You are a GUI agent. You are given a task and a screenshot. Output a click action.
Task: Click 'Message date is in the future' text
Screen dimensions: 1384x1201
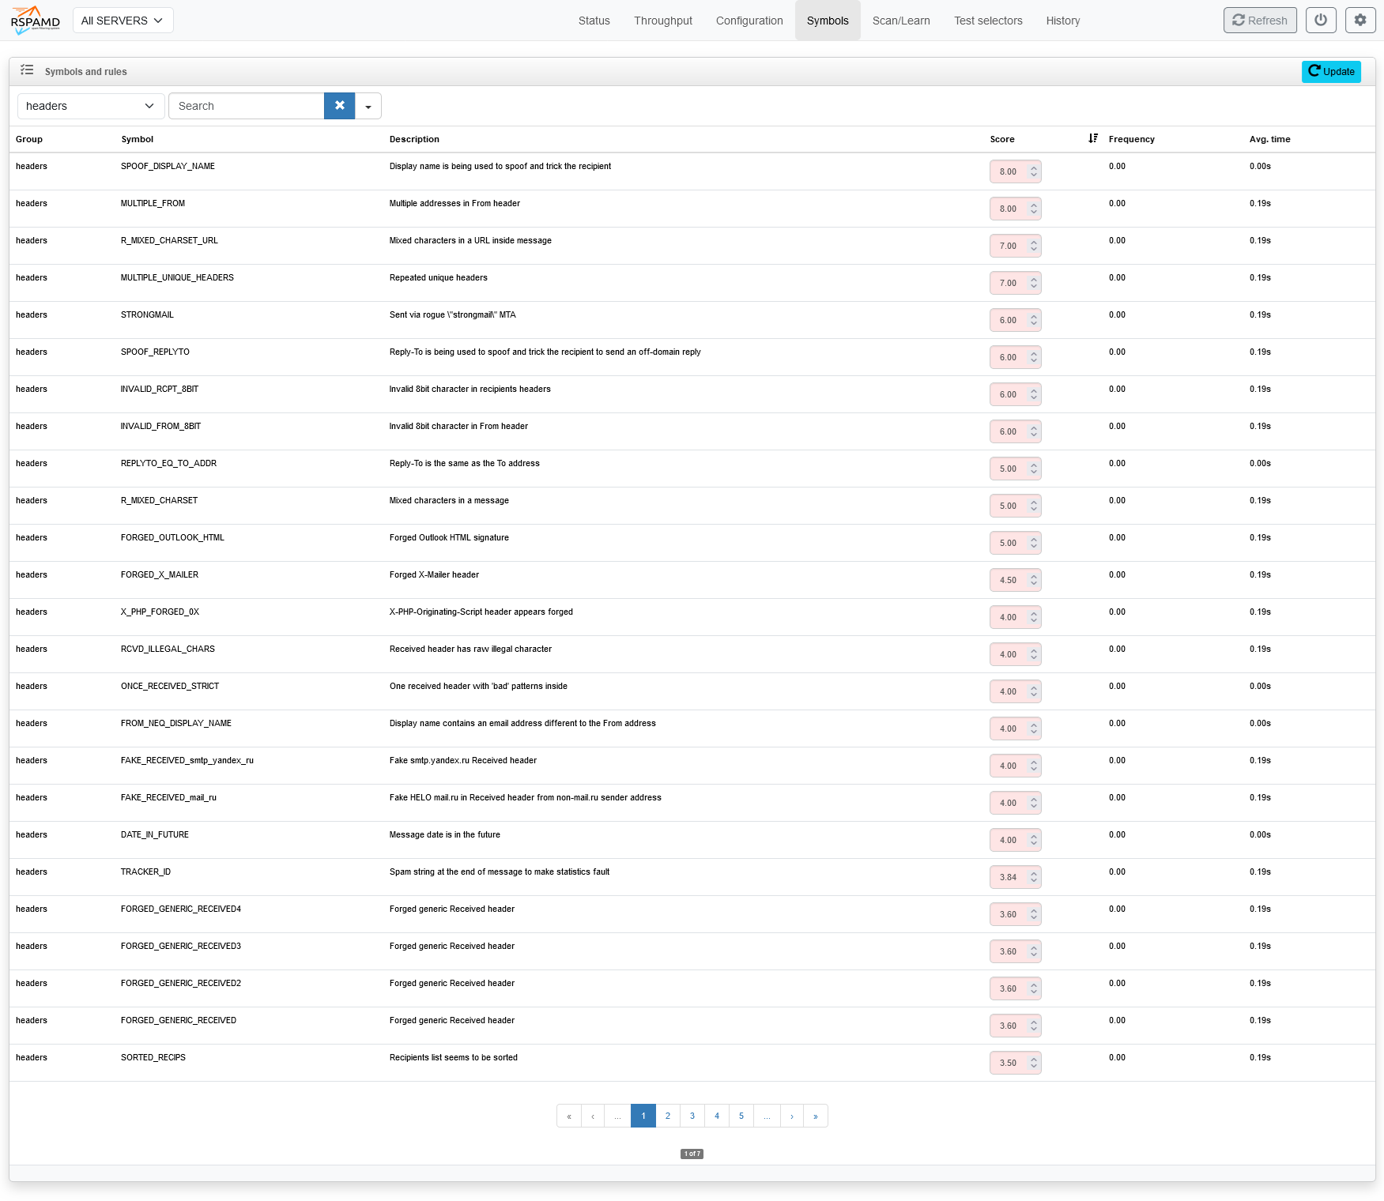click(445, 835)
